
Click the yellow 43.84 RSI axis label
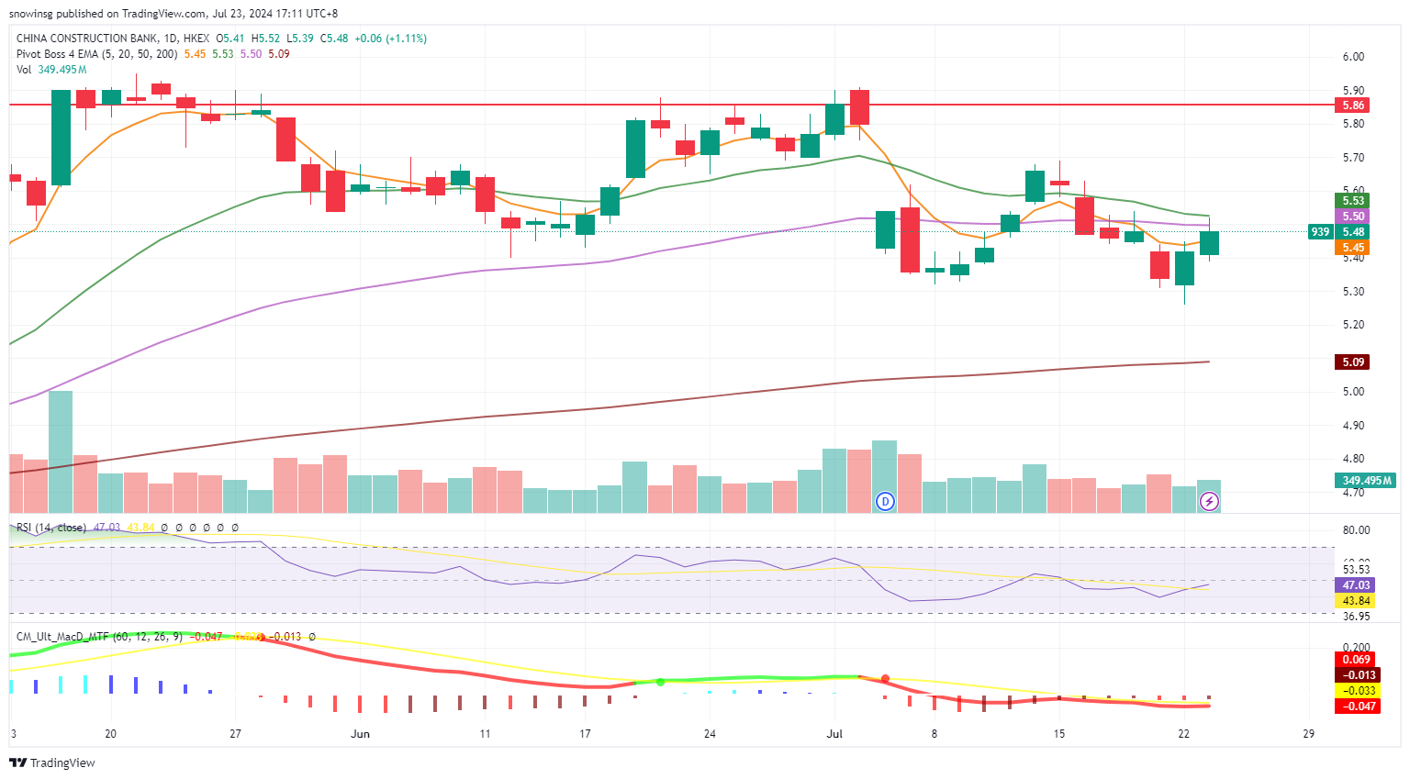(1355, 601)
